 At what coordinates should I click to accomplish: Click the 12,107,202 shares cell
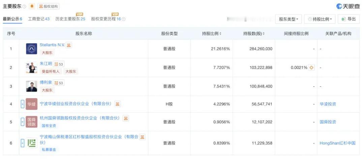(262, 122)
